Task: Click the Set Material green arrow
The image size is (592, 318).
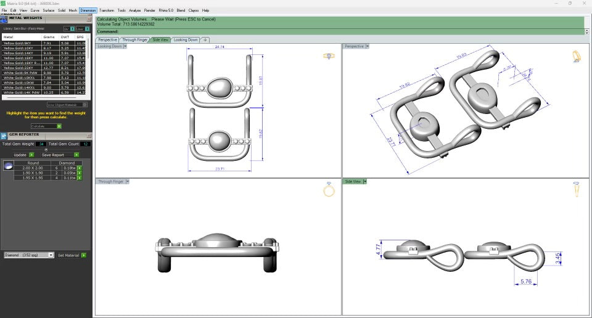Action: click(x=84, y=255)
